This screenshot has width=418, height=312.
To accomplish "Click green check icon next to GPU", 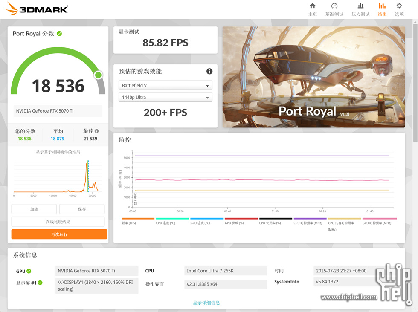I will (29, 271).
